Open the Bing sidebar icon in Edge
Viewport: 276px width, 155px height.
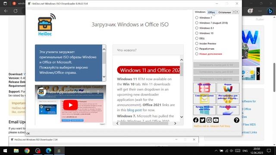pyautogui.click(x=270, y=11)
